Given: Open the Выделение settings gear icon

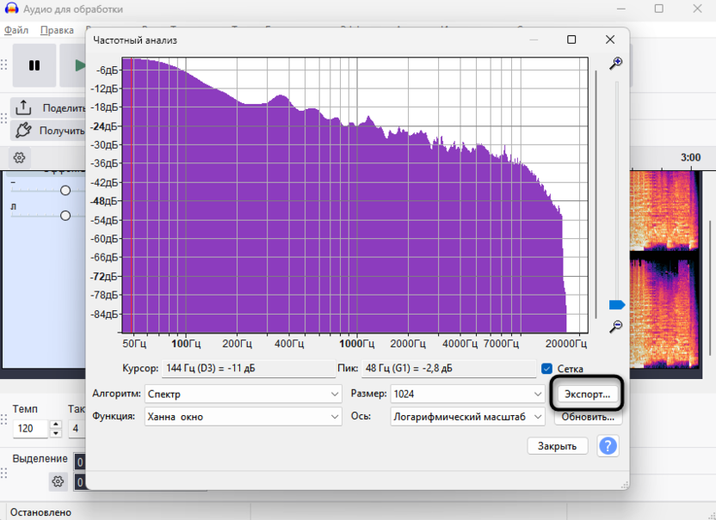Looking at the screenshot, I should point(57,481).
